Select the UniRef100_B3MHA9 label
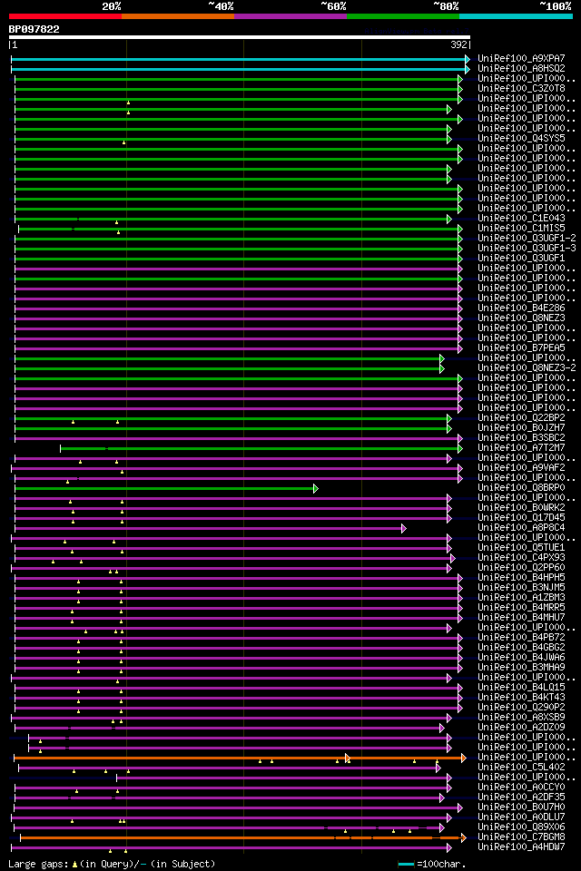581x871 pixels. click(x=521, y=668)
